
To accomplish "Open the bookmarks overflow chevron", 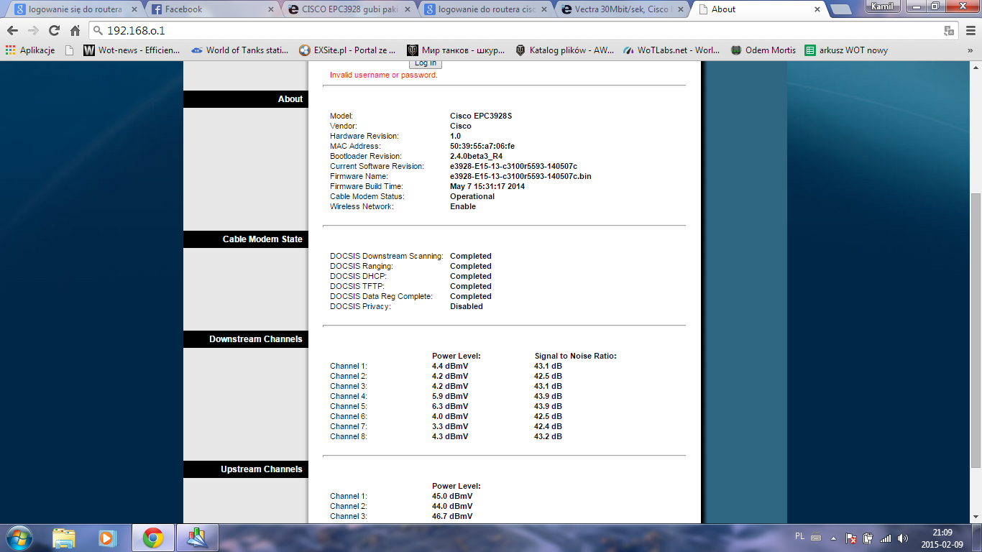I will (971, 50).
